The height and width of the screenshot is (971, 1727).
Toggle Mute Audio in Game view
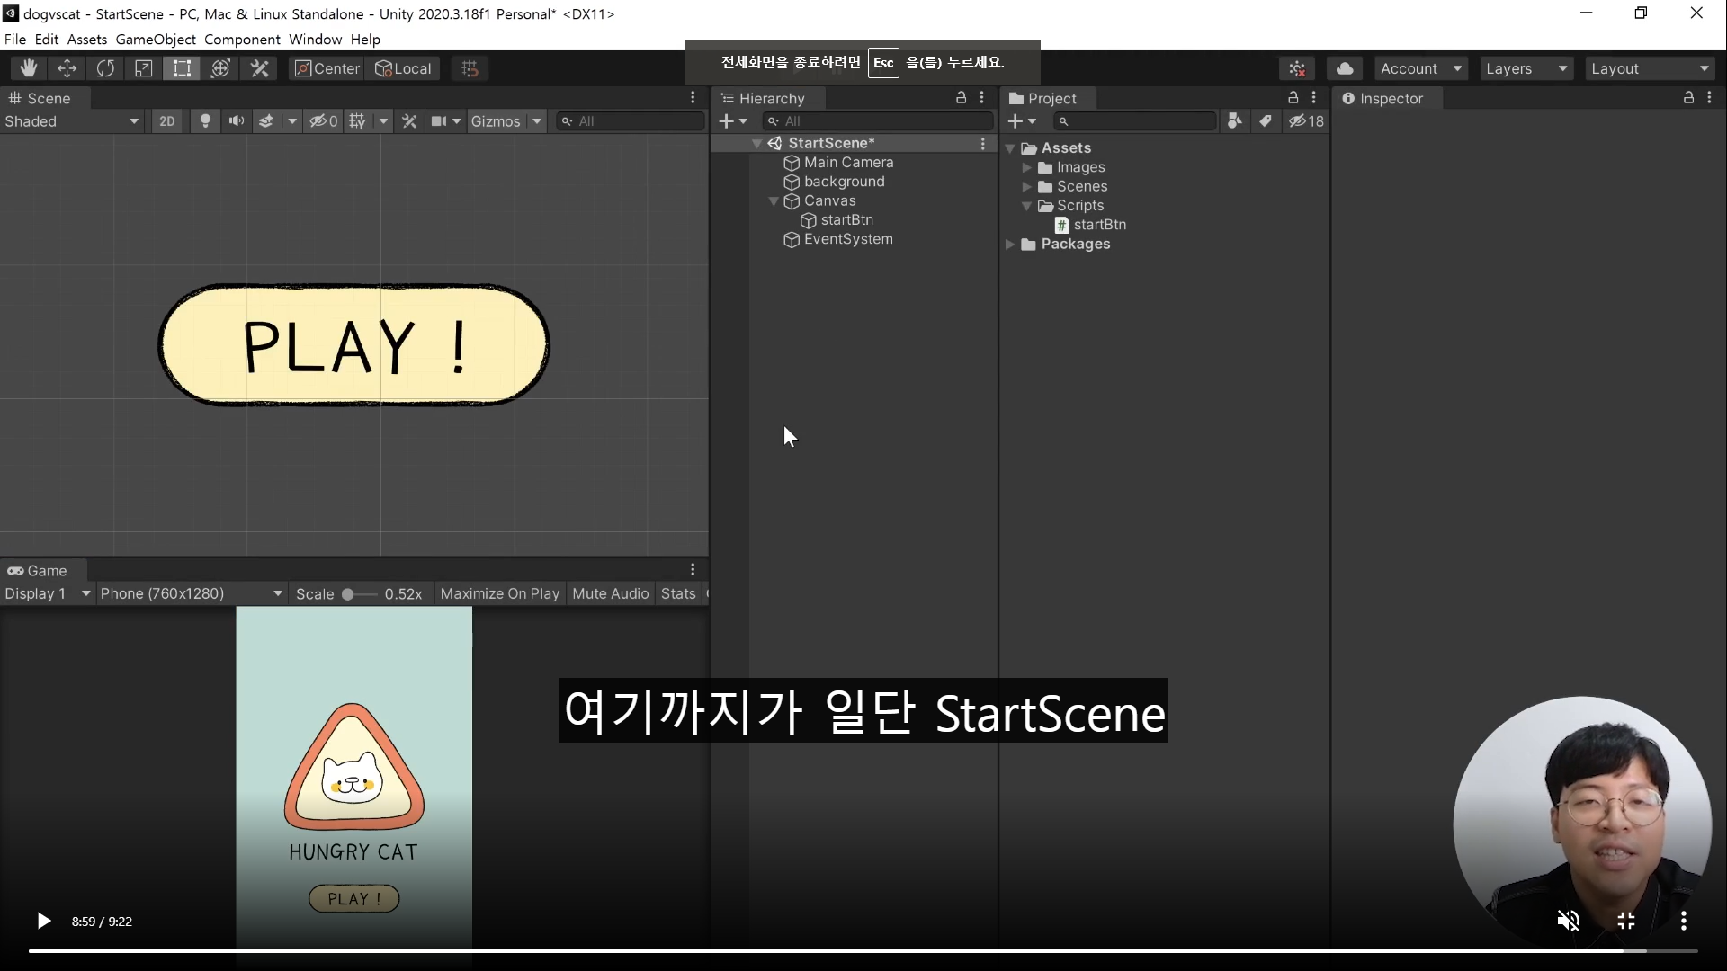(x=610, y=593)
